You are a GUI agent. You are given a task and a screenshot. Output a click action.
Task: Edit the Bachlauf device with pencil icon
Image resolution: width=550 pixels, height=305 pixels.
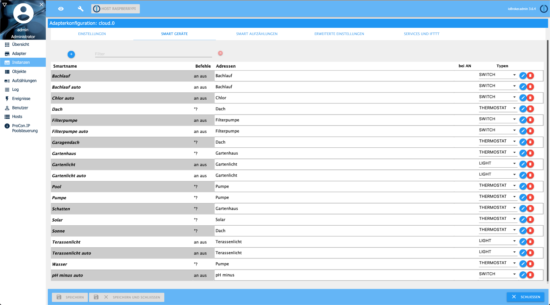click(523, 76)
